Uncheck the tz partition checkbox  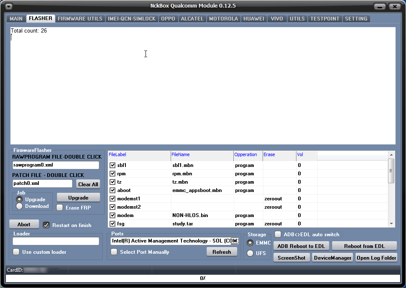coord(112,182)
